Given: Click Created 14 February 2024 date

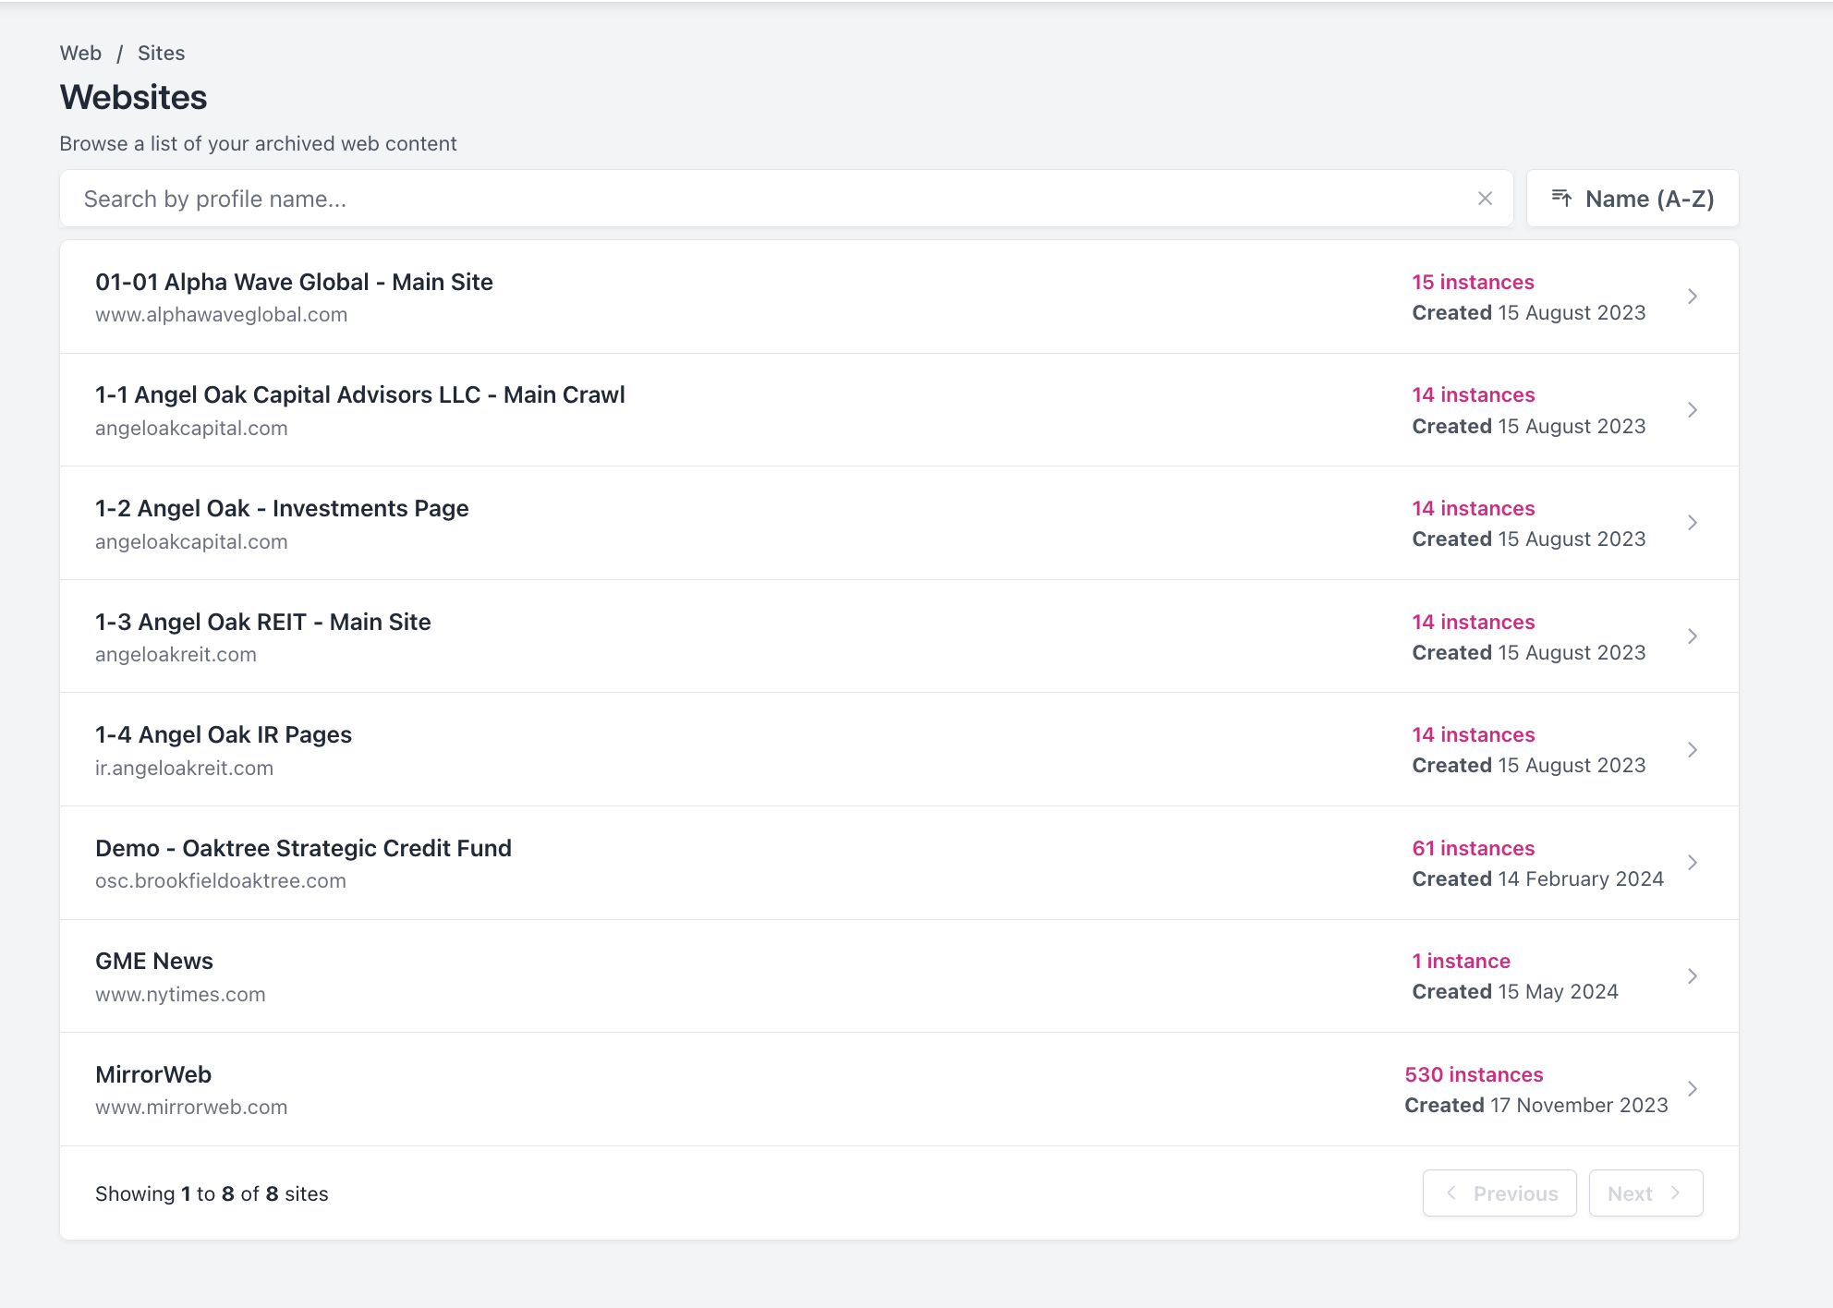Looking at the screenshot, I should pos(1537,878).
